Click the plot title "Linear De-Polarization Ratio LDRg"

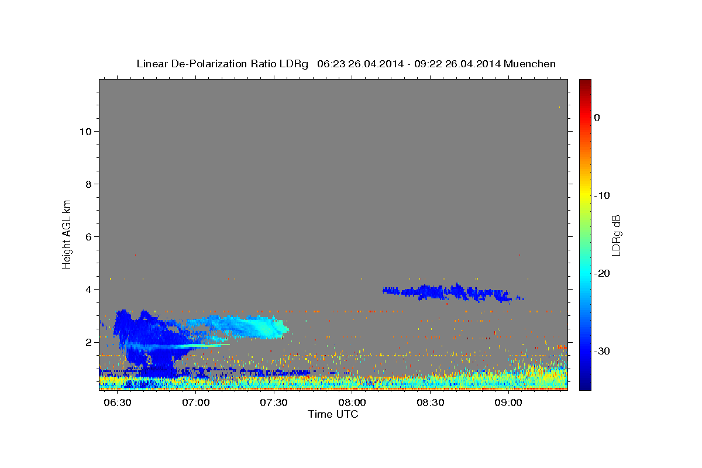click(x=222, y=64)
